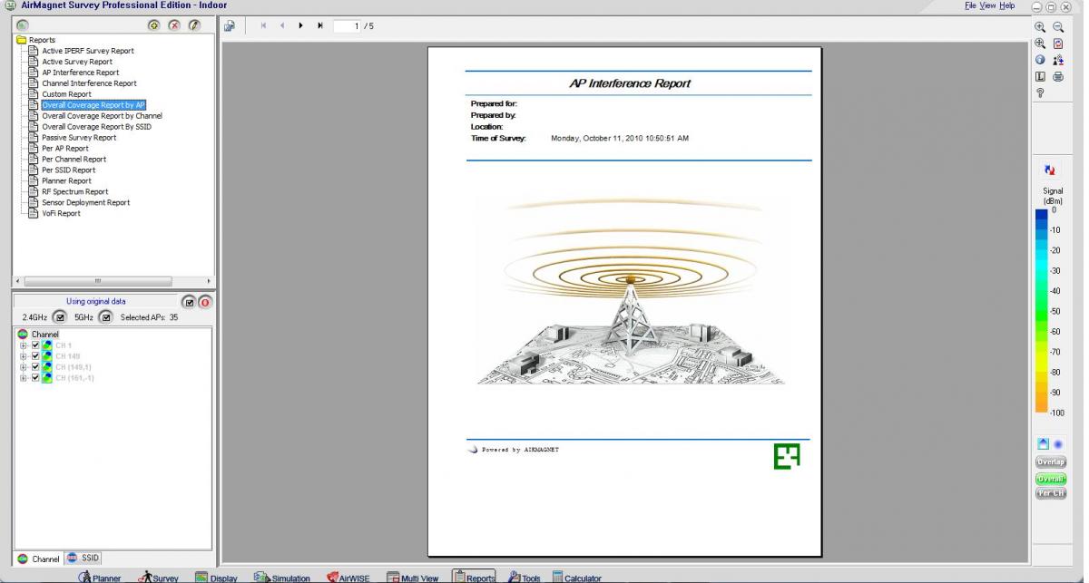Uncheck the CH 1 channel checkbox
Image resolution: width=1089 pixels, height=583 pixels.
point(35,345)
